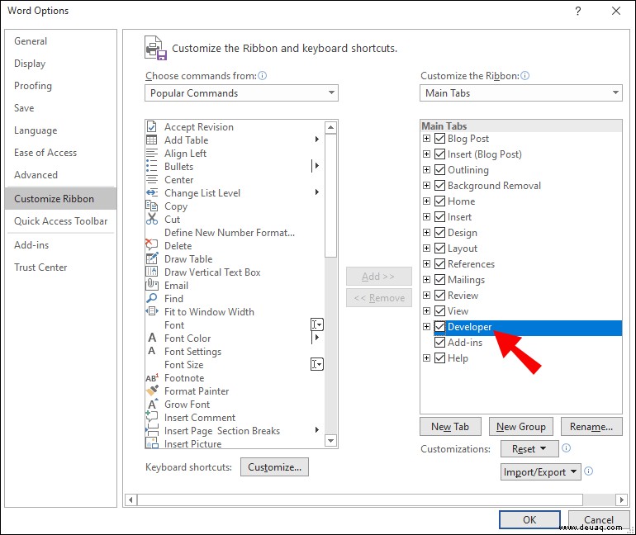Uncheck the Outlining checkbox
Image resolution: width=636 pixels, height=535 pixels.
tap(439, 170)
